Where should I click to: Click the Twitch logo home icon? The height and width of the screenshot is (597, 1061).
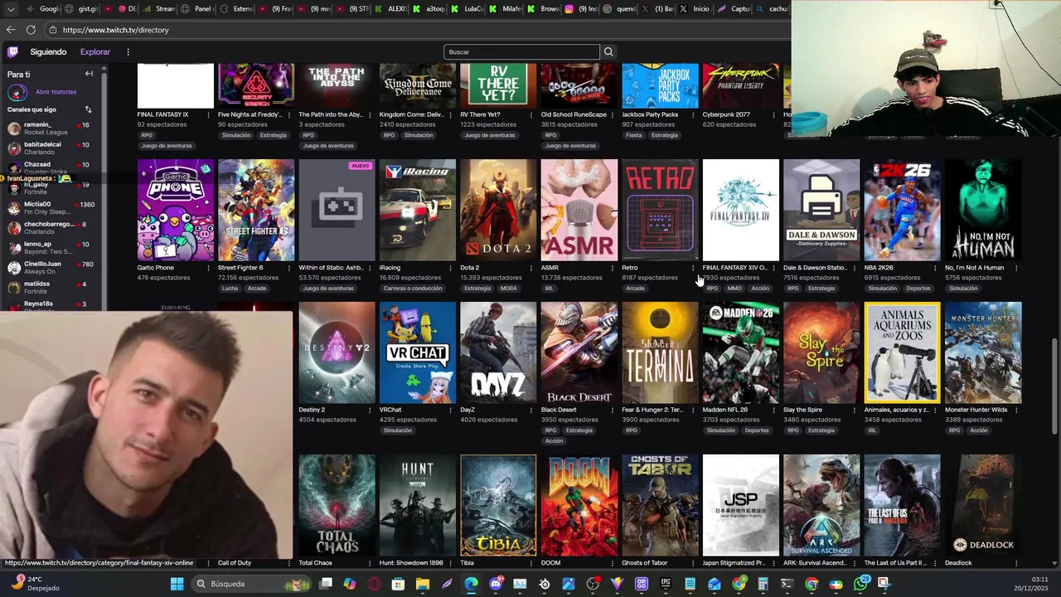click(12, 52)
